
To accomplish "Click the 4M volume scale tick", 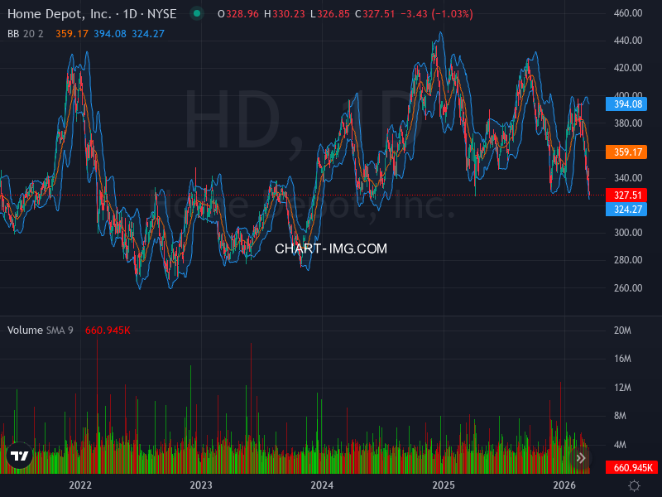I will pyautogui.click(x=620, y=445).
